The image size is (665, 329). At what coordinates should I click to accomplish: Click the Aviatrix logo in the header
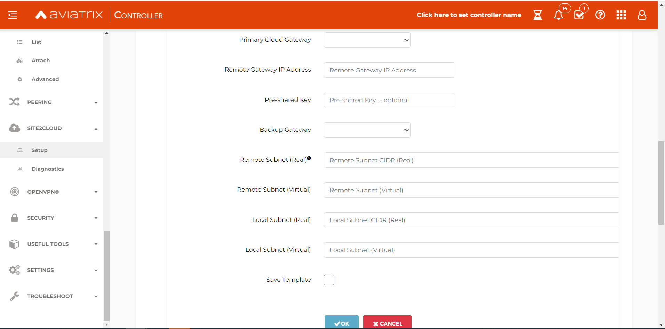69,15
